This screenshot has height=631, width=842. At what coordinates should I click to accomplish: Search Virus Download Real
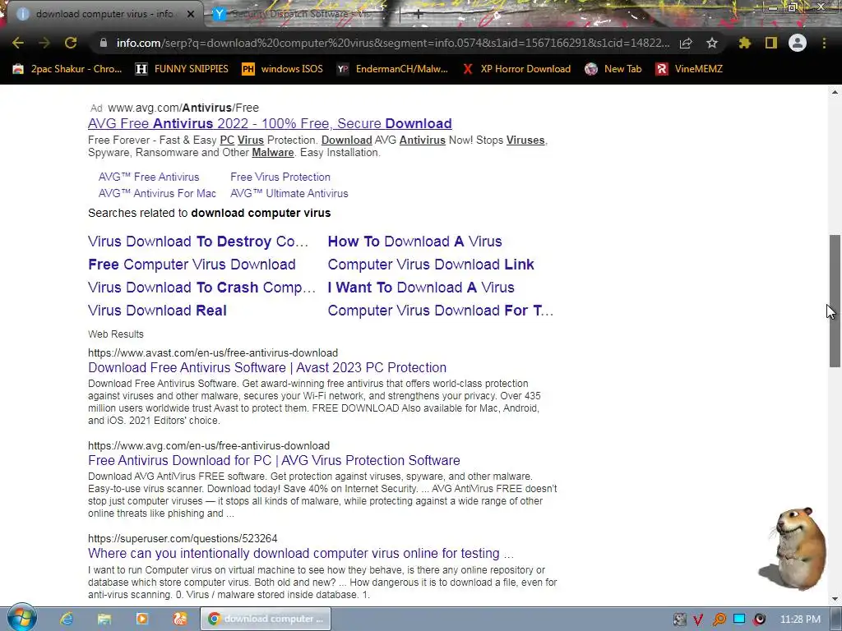157,311
